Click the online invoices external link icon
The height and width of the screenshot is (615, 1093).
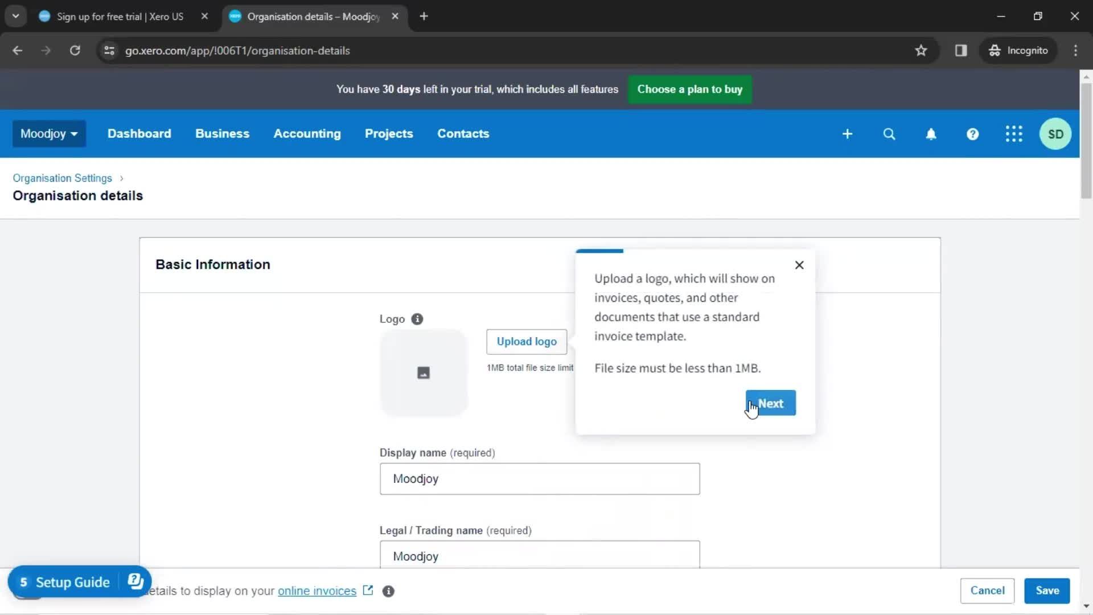tap(368, 591)
